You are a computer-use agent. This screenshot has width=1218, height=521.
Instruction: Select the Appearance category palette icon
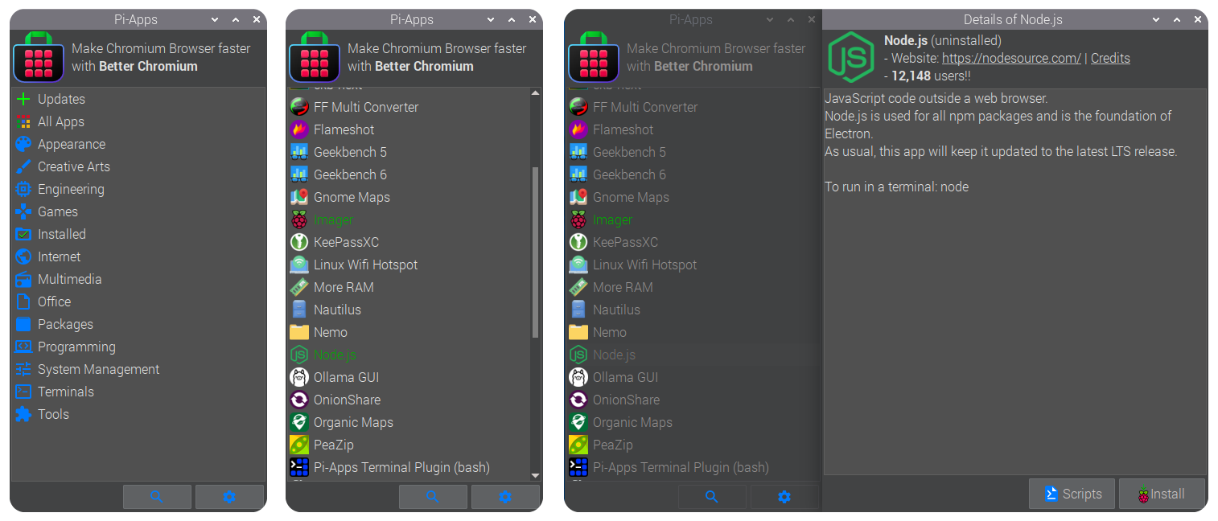(23, 144)
